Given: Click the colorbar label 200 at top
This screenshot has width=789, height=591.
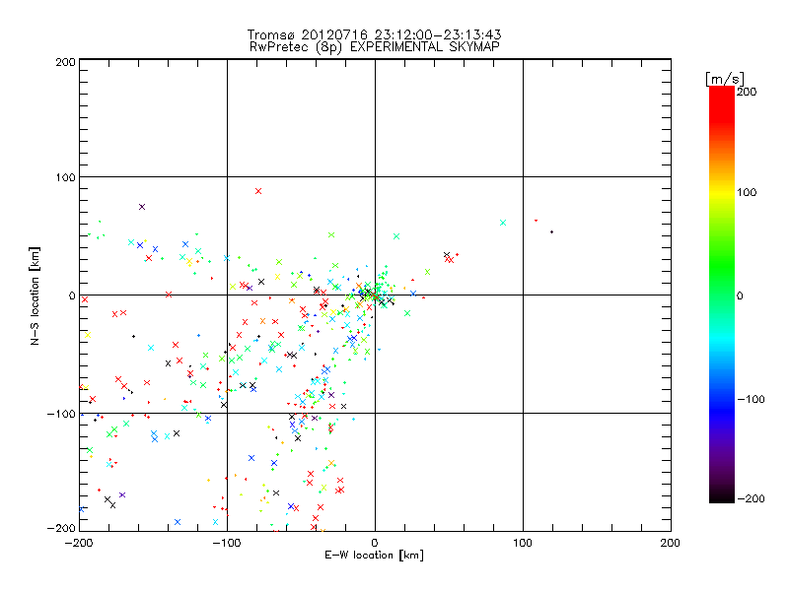Looking at the screenshot, I should coord(747,92).
